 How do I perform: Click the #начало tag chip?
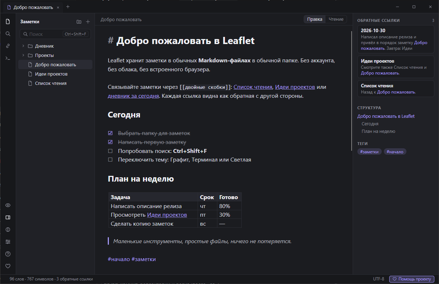coord(395,152)
